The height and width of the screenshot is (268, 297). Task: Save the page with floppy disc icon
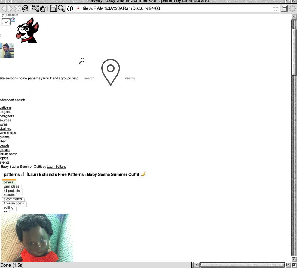click(x=53, y=8)
